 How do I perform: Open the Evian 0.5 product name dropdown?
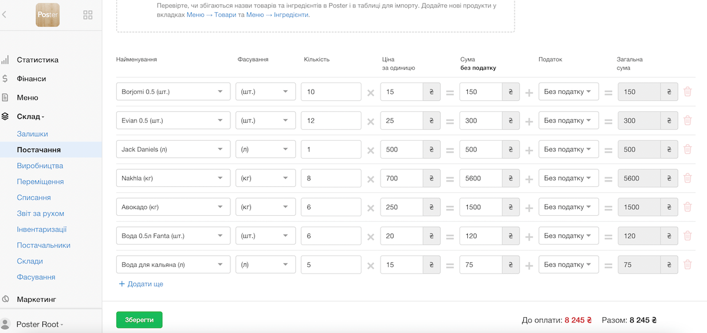click(173, 121)
